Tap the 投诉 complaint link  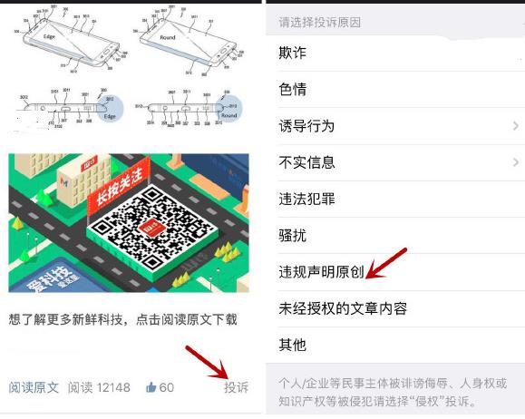[237, 387]
